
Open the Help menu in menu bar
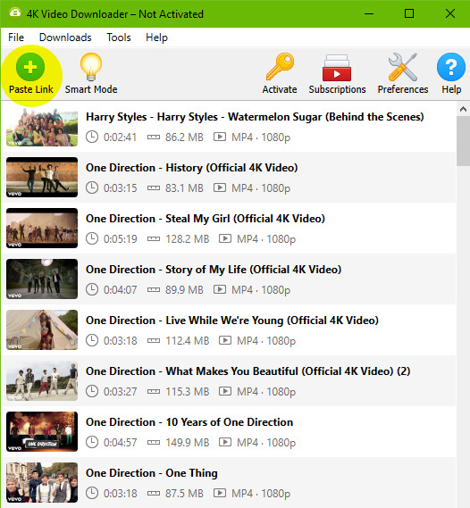pyautogui.click(x=156, y=37)
